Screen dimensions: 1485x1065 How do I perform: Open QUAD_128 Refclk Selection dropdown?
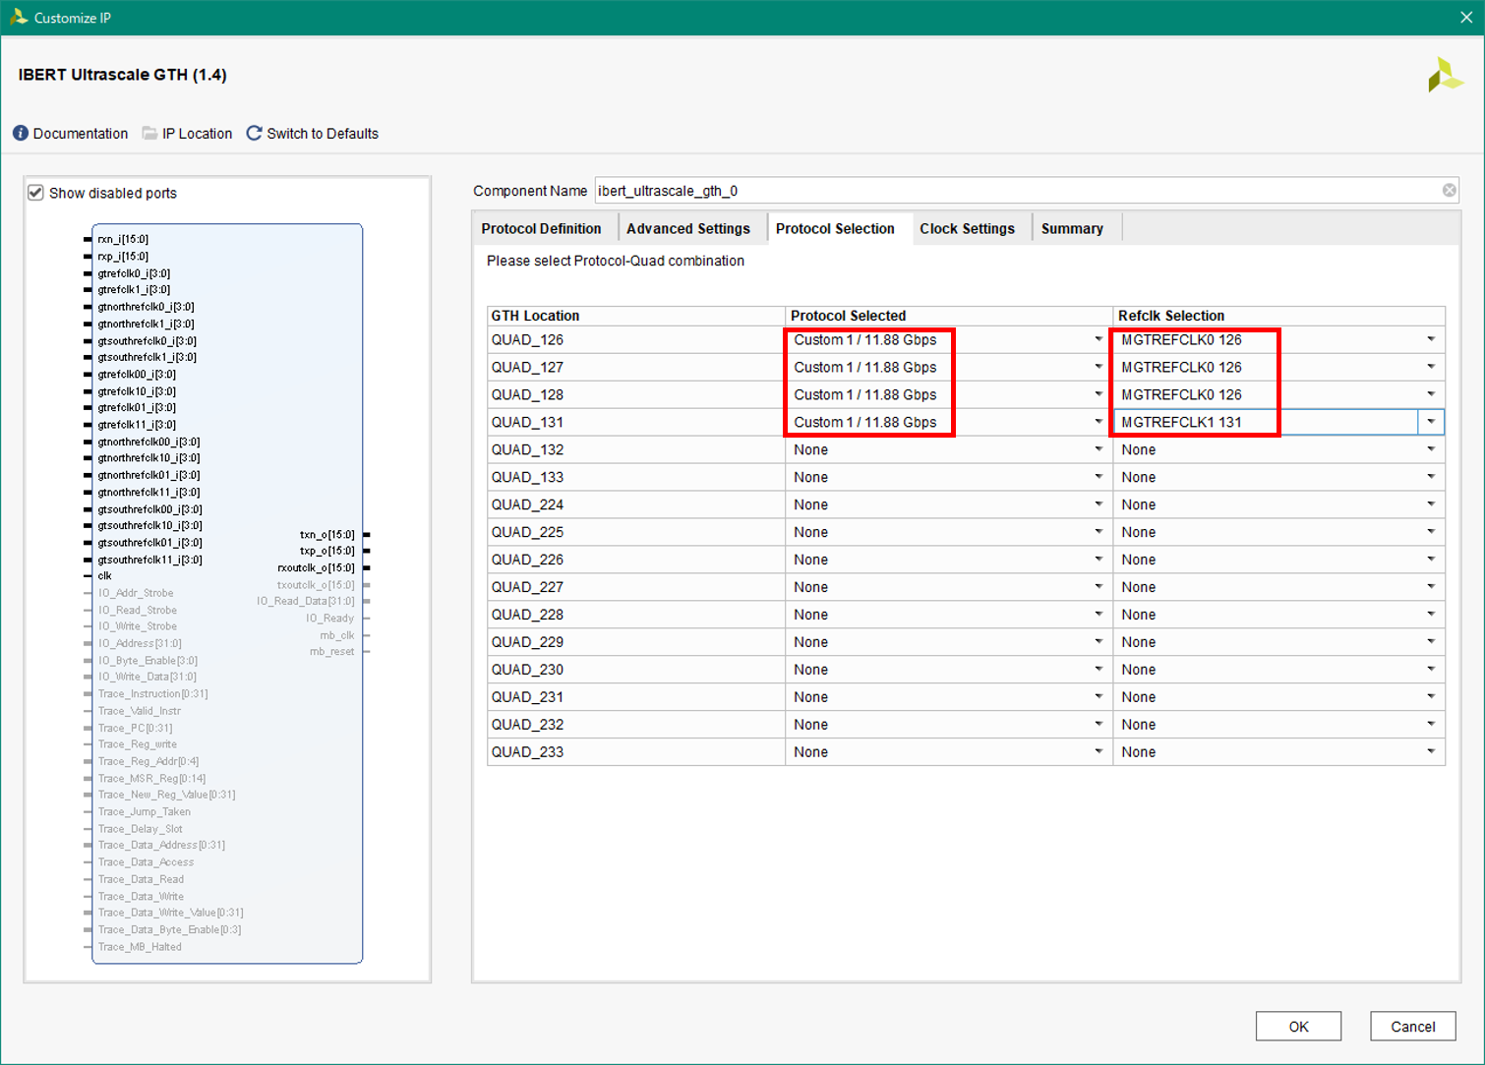pos(1431,395)
